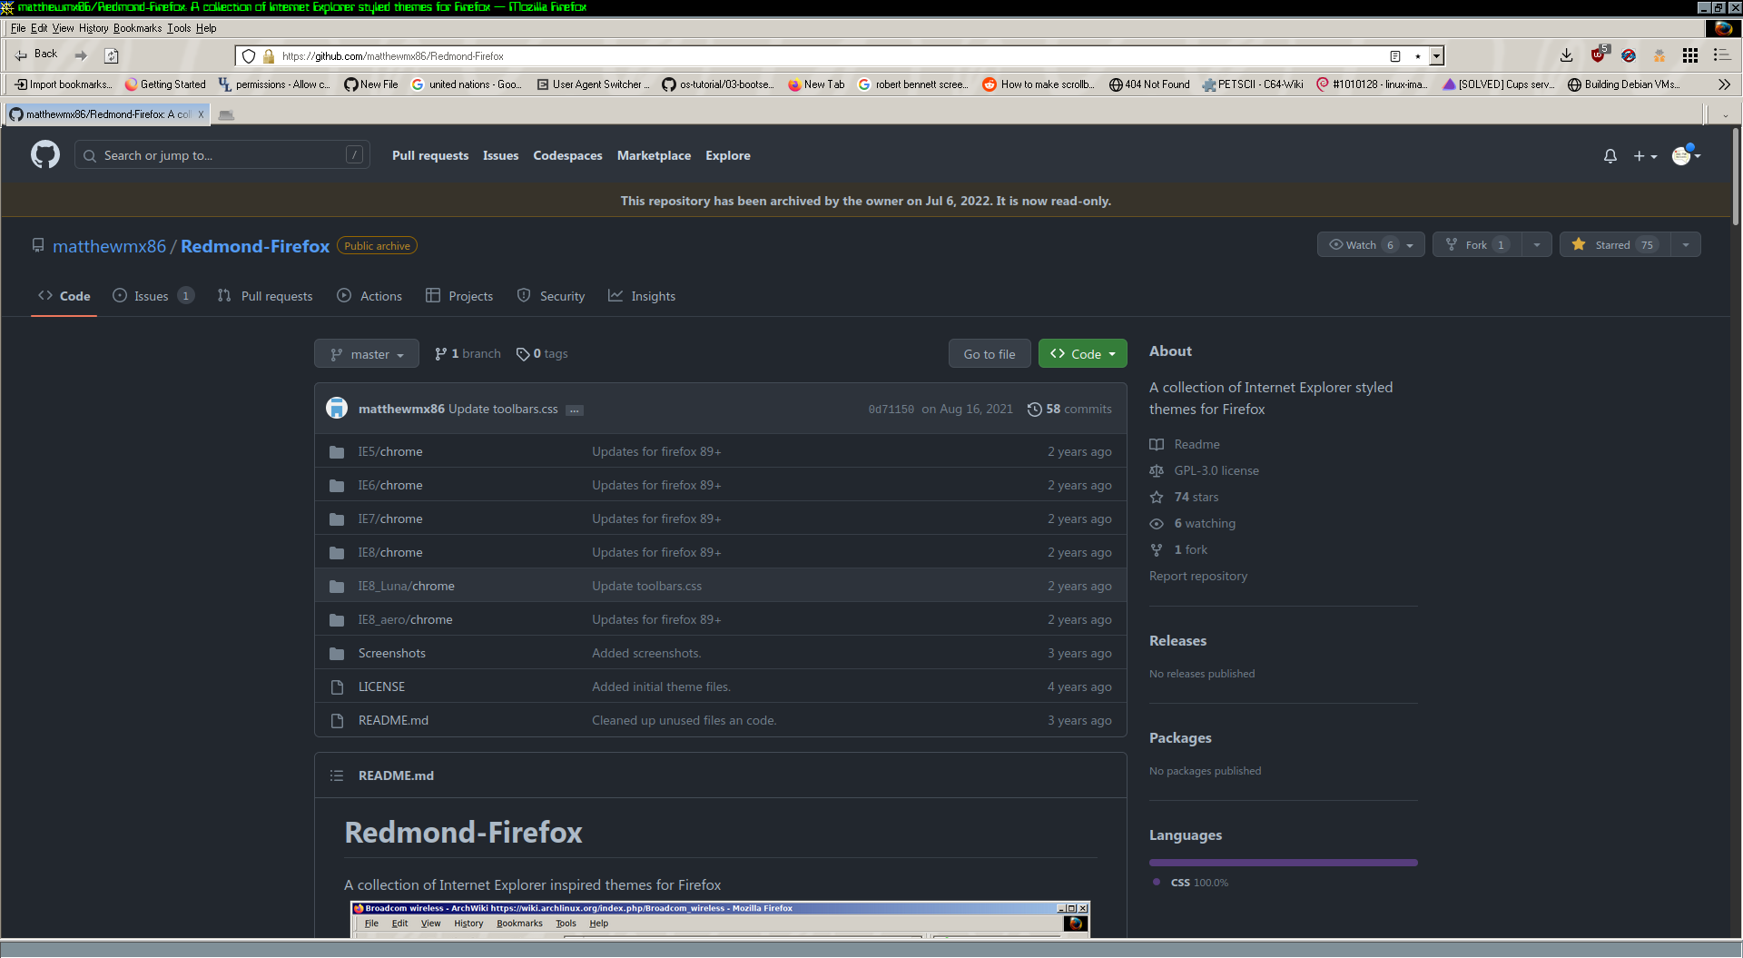The height and width of the screenshot is (958, 1743).
Task: Unstar the repository via the Starred button
Action: point(1615,244)
